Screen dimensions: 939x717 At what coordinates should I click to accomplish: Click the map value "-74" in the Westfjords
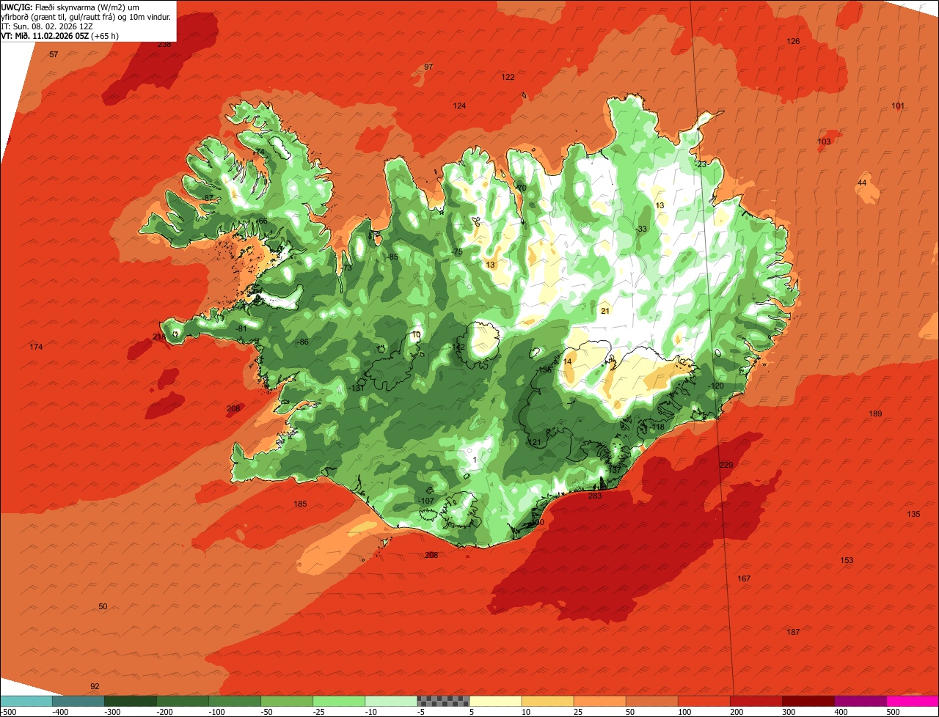click(x=258, y=152)
